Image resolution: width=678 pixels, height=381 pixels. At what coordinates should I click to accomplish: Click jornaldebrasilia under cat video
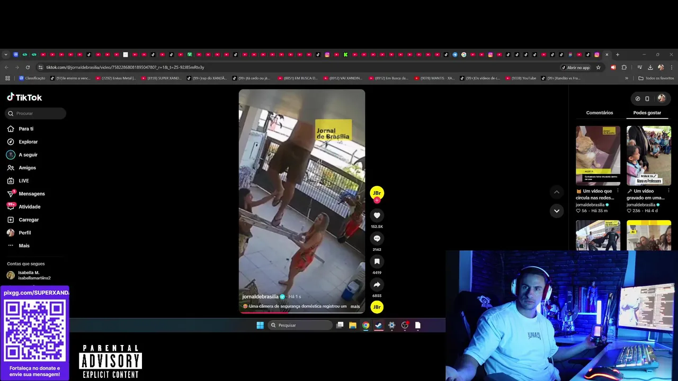(590, 205)
